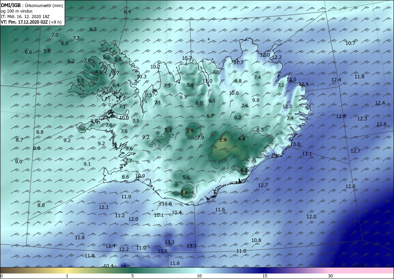Click the map value '3.9'
The height and width of the screenshot is (279, 394).
click(x=190, y=131)
